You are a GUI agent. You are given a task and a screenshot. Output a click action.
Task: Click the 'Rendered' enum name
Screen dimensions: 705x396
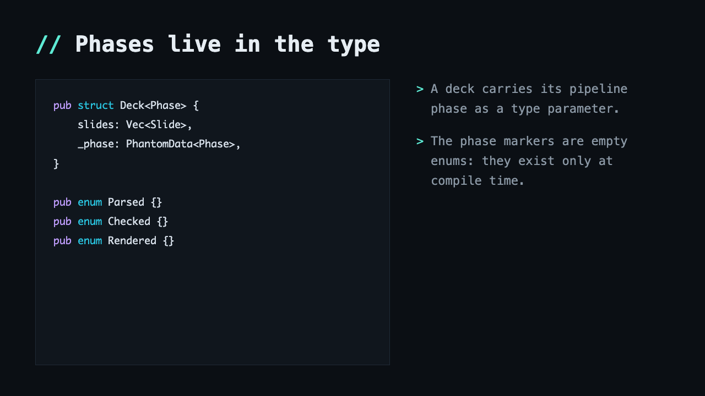[x=132, y=240]
